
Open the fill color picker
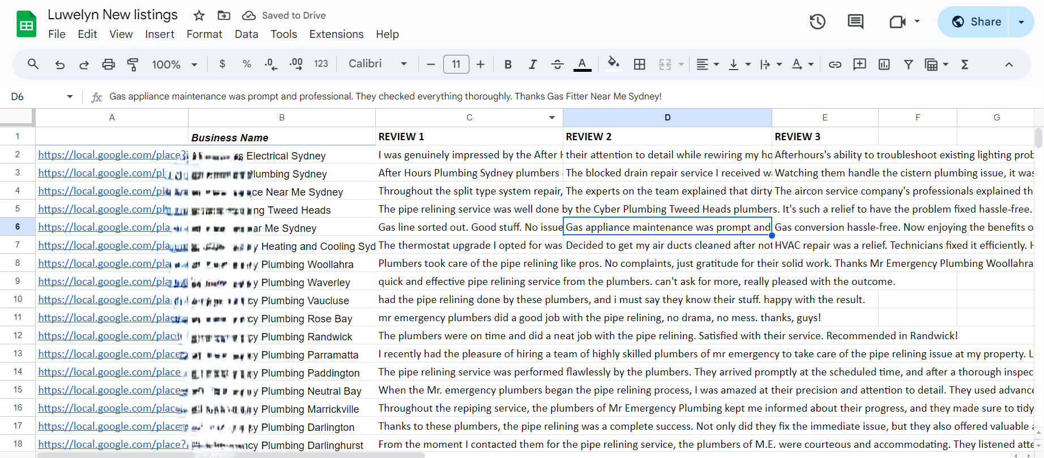[614, 64]
